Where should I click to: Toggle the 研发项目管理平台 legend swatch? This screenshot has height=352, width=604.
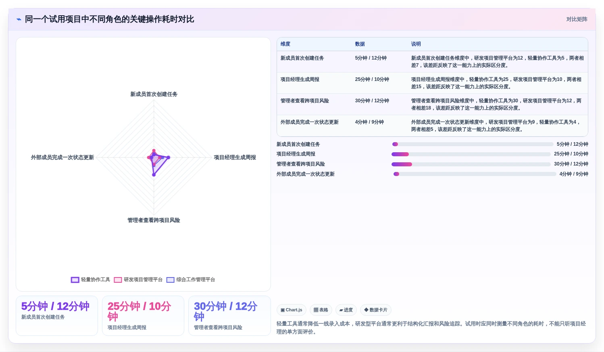[118, 280]
